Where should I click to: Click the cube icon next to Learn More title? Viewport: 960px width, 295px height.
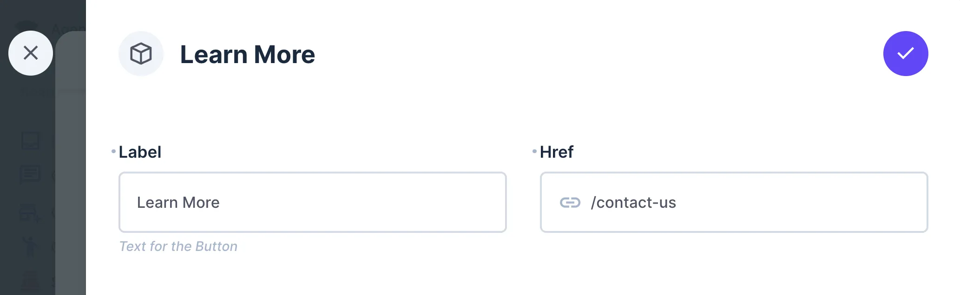coord(141,53)
